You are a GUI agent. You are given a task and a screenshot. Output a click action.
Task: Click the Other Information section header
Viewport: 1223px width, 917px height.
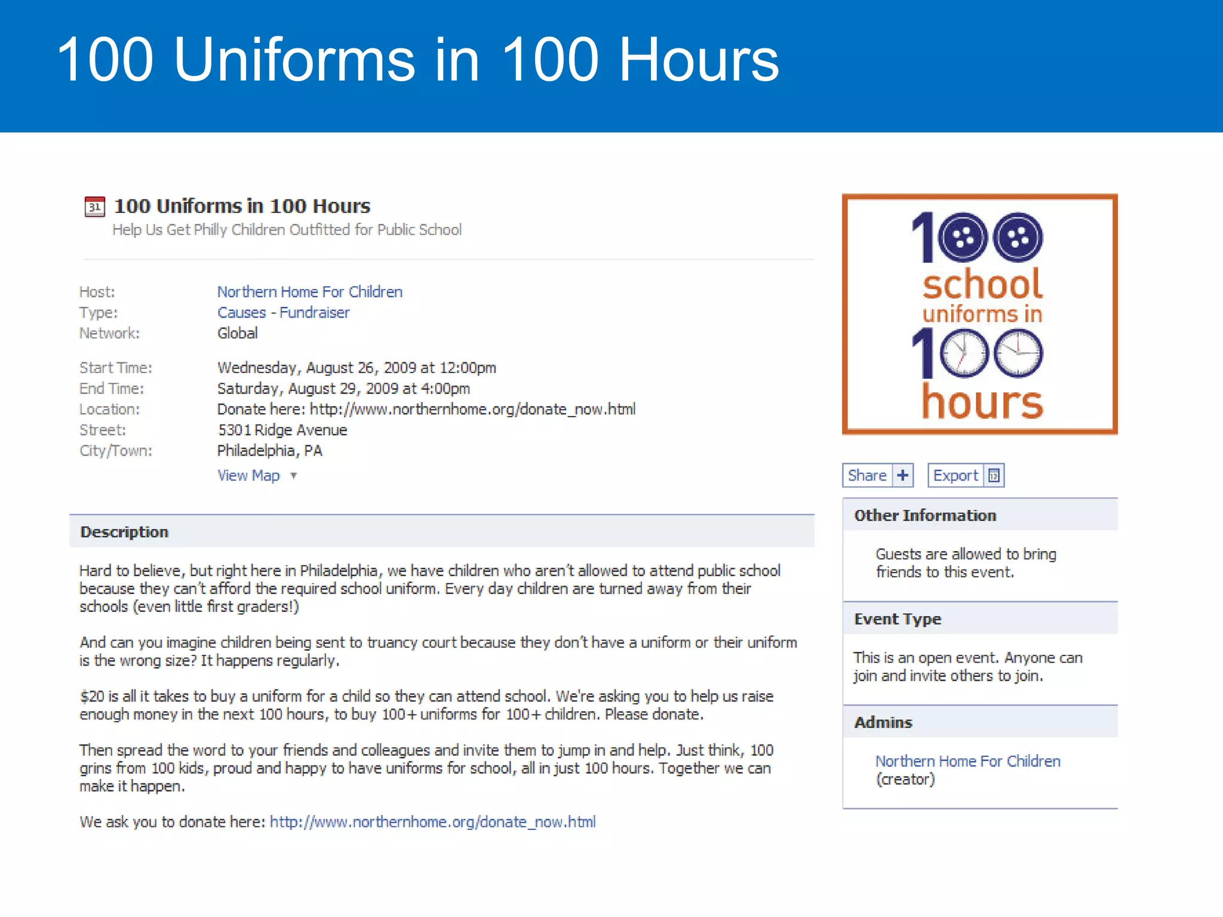[x=980, y=515]
